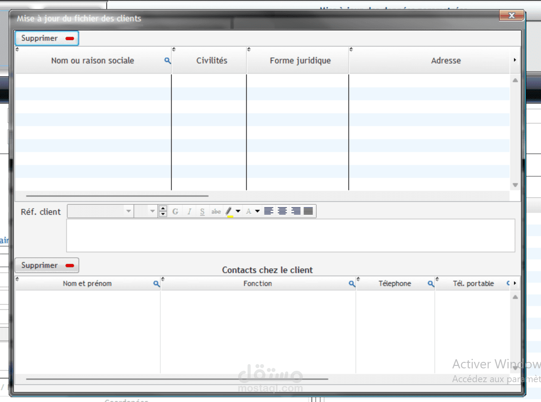
Task: Open the highlight color dropdown arrow
Action: (238, 211)
